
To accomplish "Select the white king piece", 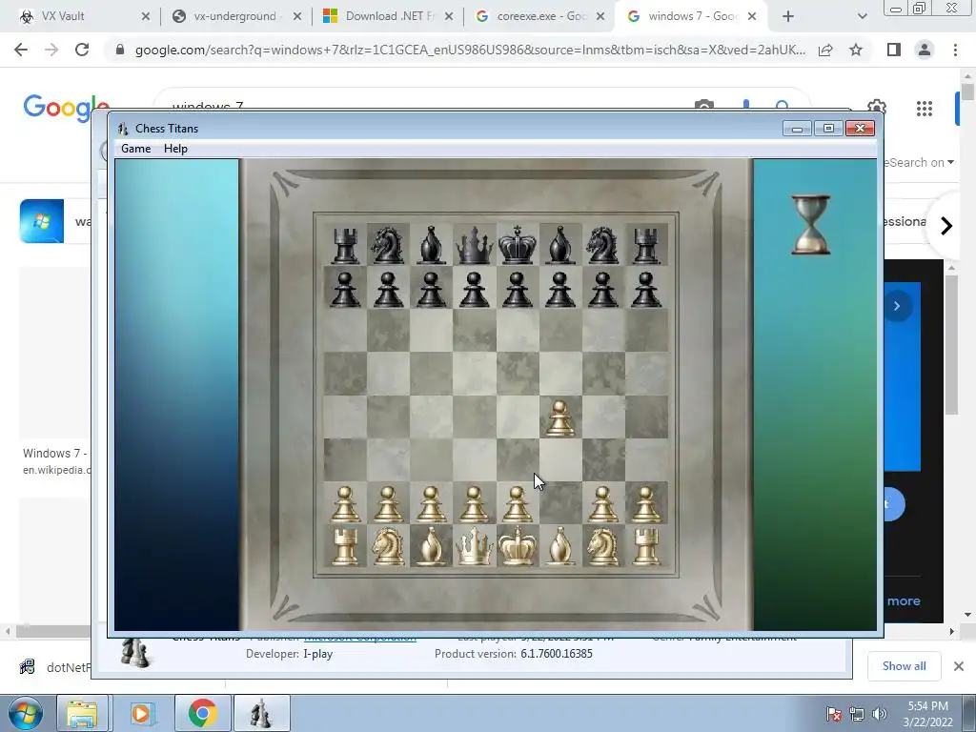I will (x=518, y=546).
